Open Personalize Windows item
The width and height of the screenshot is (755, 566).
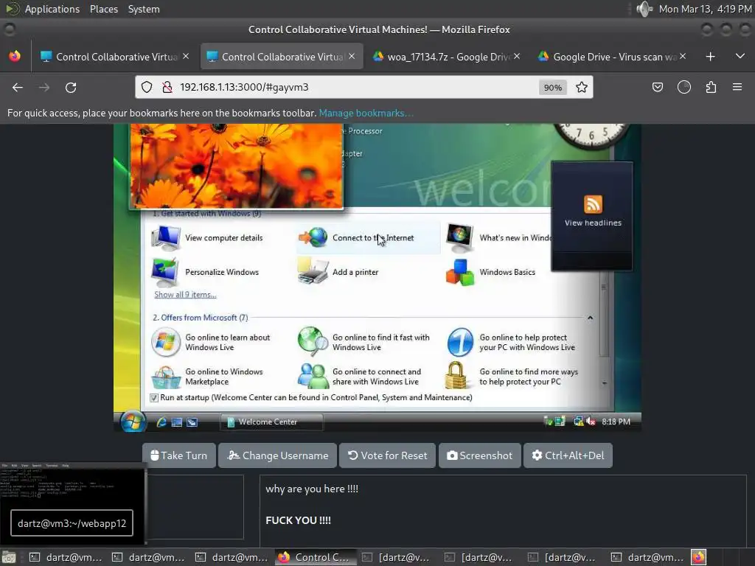pos(206,272)
